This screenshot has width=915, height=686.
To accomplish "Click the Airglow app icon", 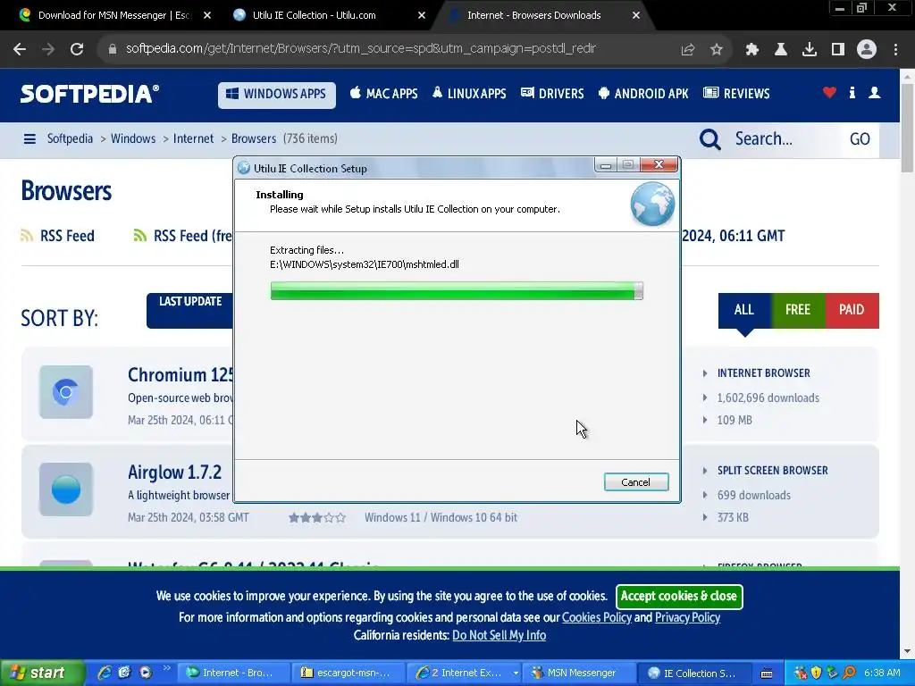I will tap(66, 489).
